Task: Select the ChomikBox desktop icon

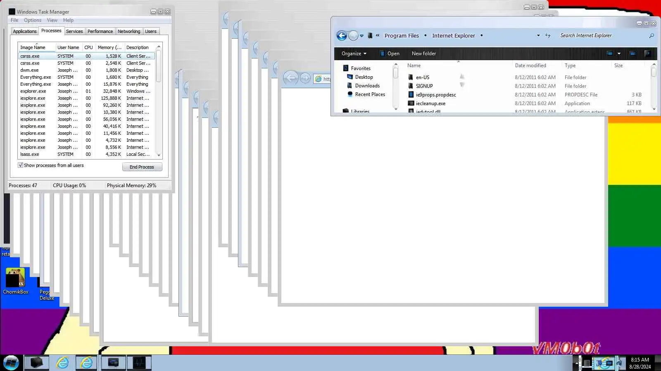Action: (x=16, y=281)
